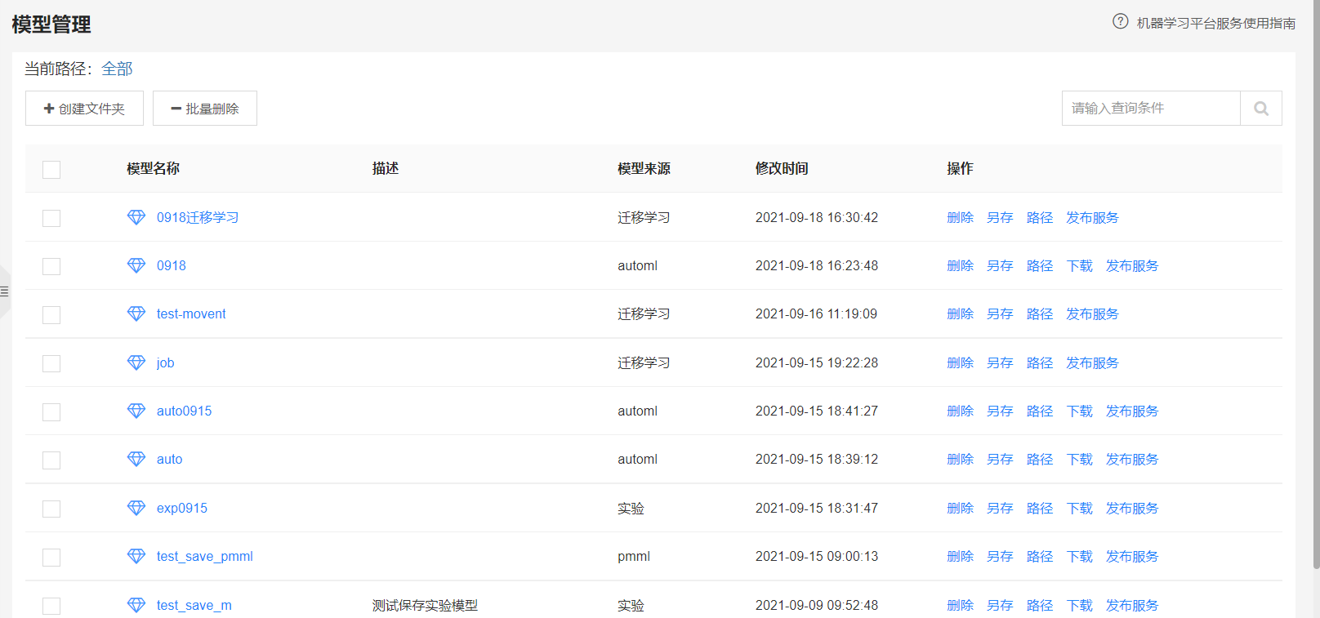Open model test-movent

191,313
